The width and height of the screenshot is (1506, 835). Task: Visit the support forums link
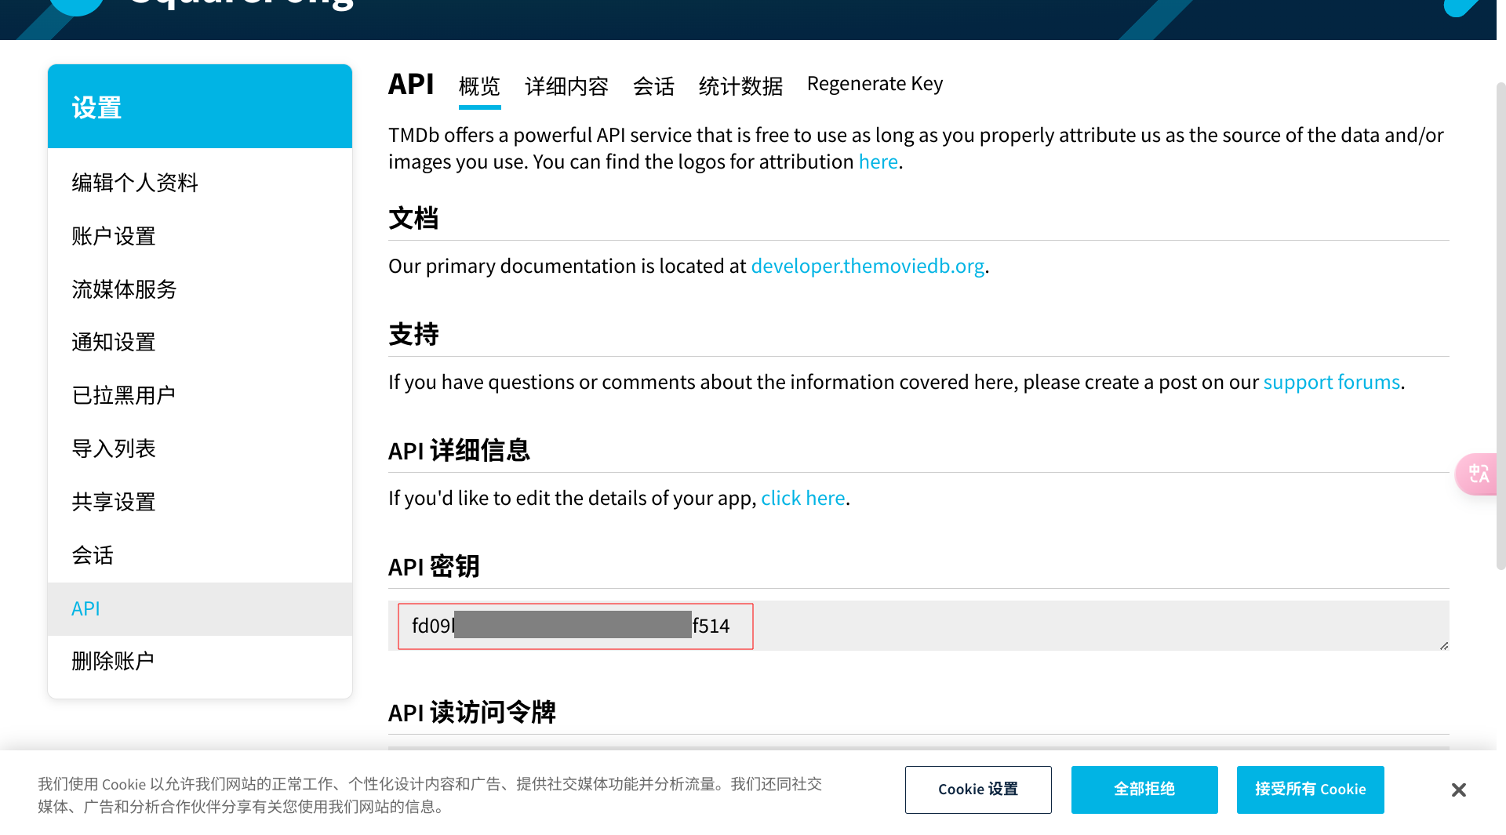tap(1331, 382)
